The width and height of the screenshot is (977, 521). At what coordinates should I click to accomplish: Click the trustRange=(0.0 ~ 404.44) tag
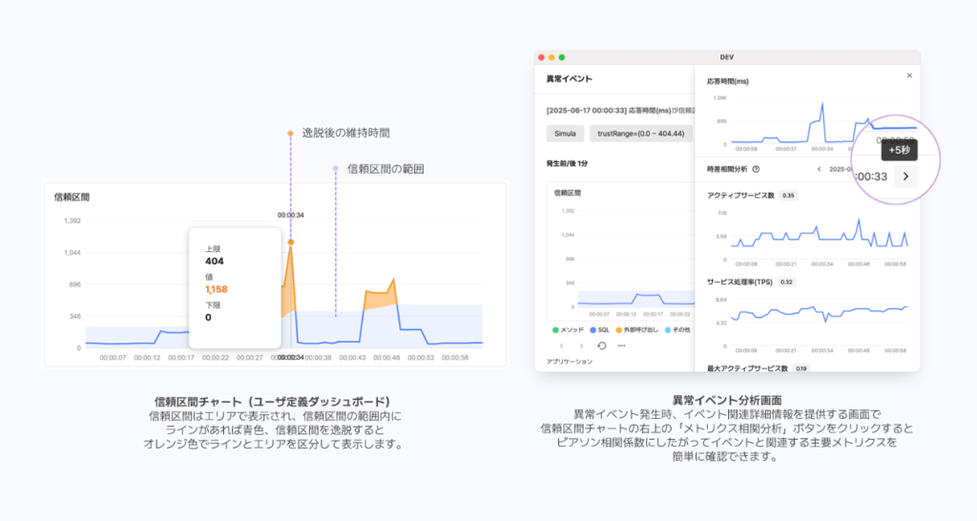(640, 133)
